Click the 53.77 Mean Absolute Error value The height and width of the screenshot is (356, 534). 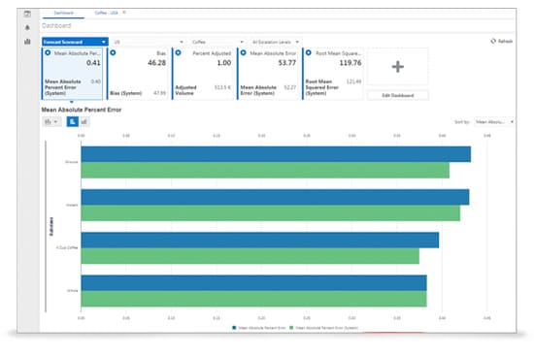[x=287, y=63]
